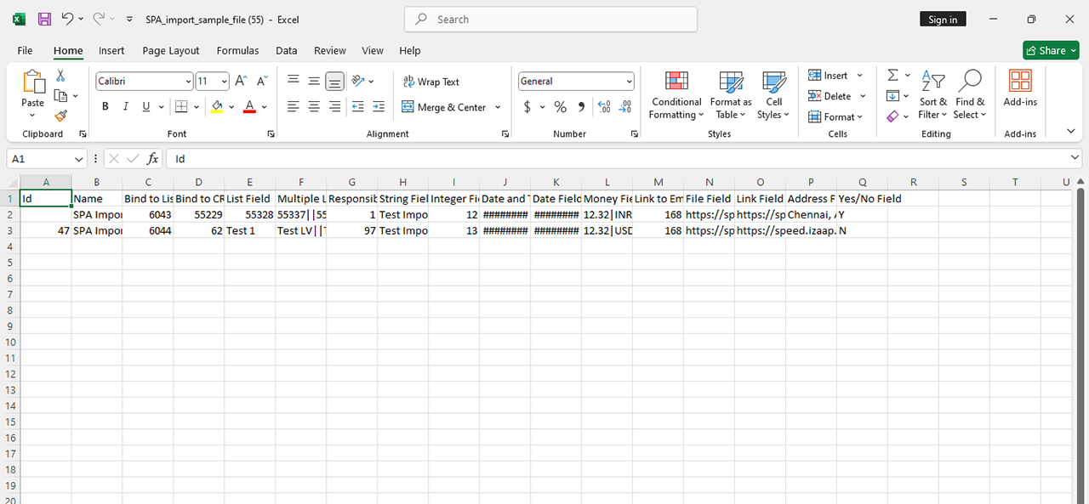Click the Share button

pyautogui.click(x=1051, y=51)
